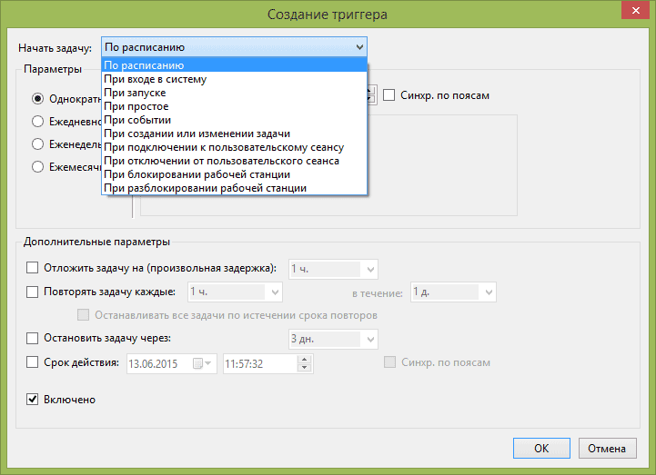Open the expiration date calendar picker
Screen dimensions: 656x475
click(x=203, y=363)
